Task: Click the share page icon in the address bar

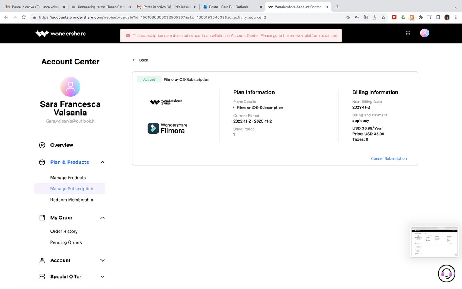Action: 375,17
